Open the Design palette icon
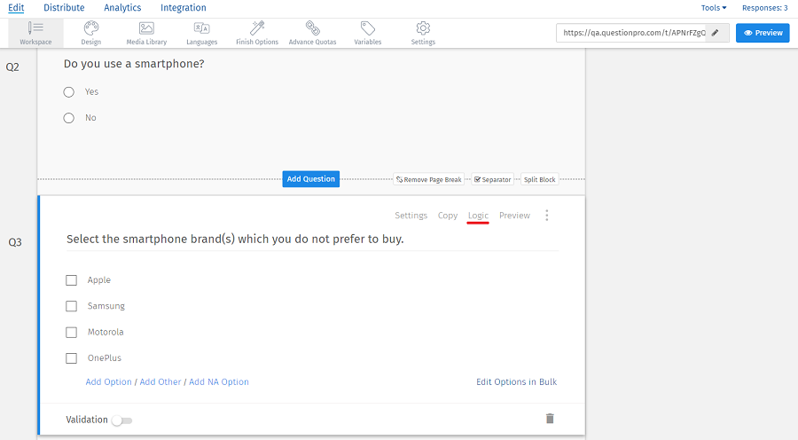Image resolution: width=798 pixels, height=440 pixels. (x=90, y=28)
